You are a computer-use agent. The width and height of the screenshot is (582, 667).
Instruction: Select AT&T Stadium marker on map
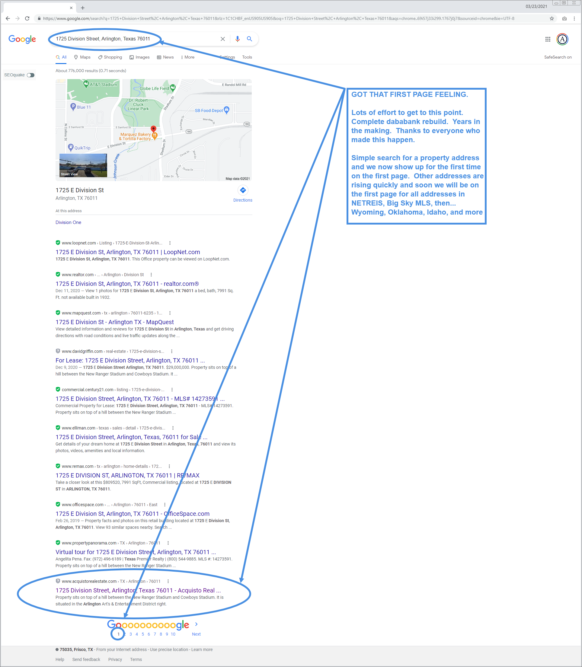pyautogui.click(x=86, y=84)
